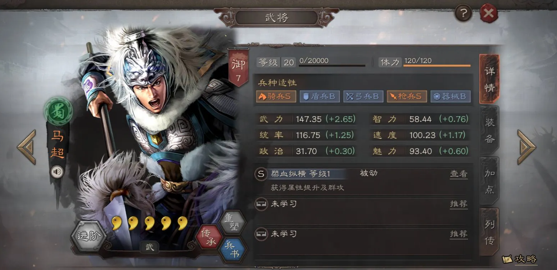Screen dimensions: 557x270
Task: Go to previous general with left arrow
Action: pos(27,147)
